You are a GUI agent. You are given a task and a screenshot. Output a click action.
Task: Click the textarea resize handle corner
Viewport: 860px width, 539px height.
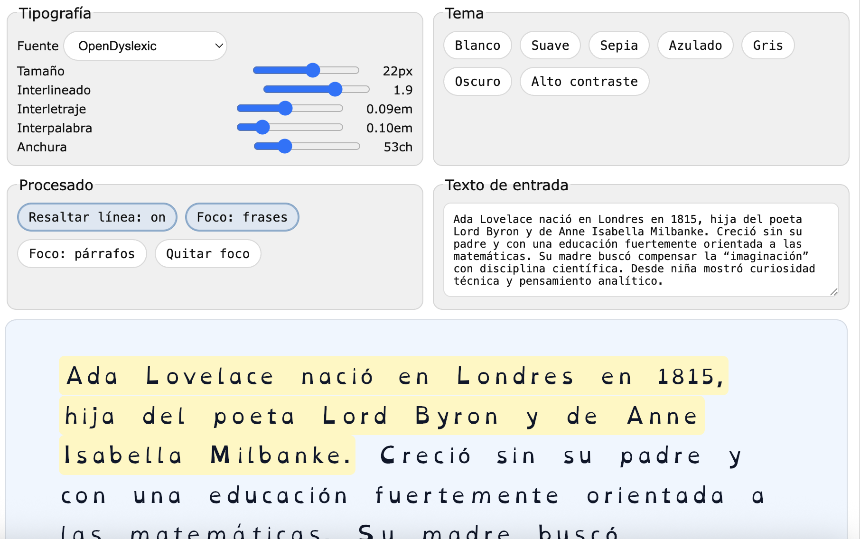point(833,292)
